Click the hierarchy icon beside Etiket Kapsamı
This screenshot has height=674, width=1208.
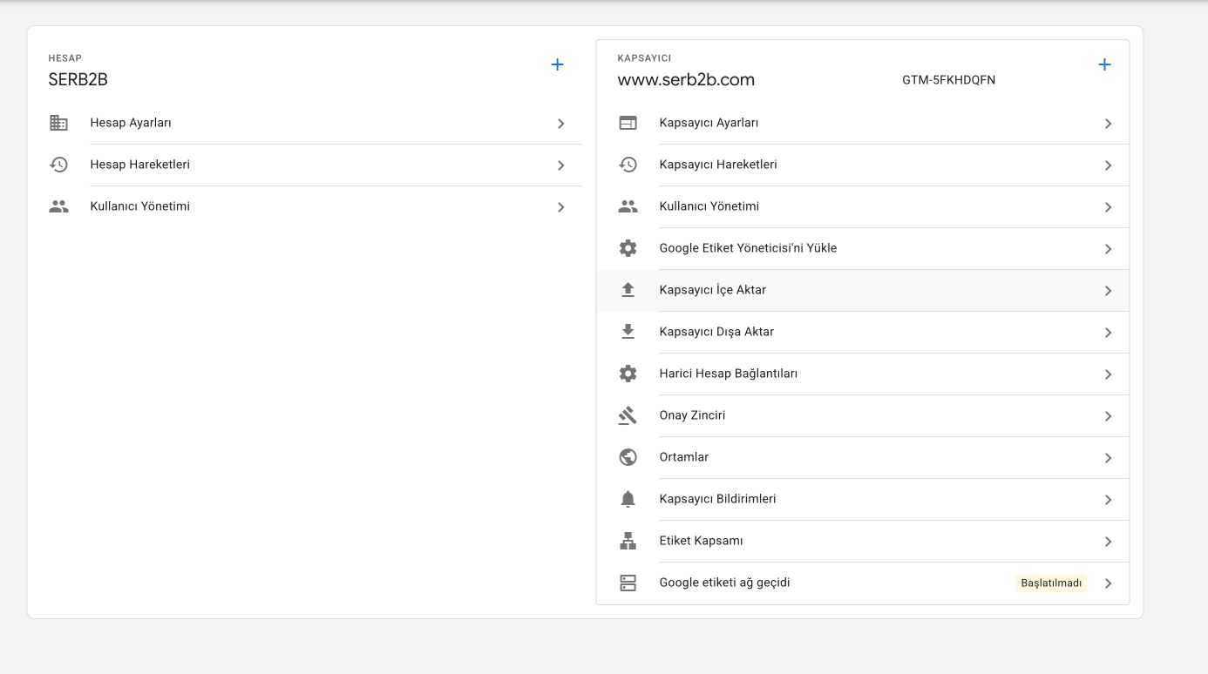click(628, 541)
